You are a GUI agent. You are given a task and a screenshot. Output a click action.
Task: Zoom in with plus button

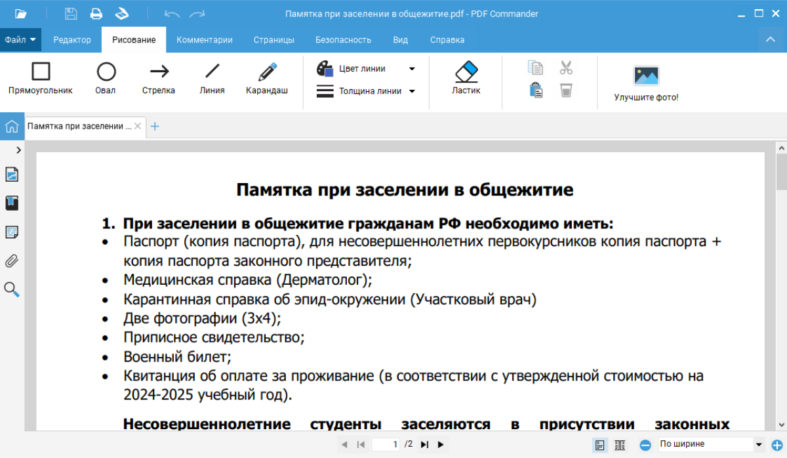(x=778, y=445)
